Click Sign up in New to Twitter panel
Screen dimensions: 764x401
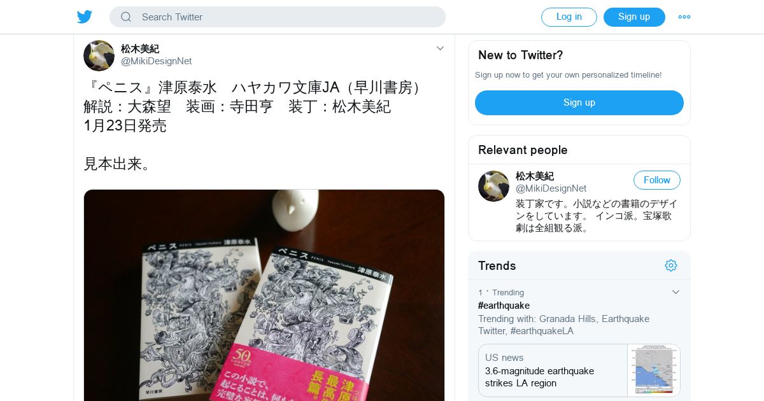pos(579,102)
